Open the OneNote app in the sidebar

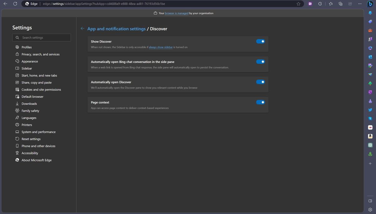pyautogui.click(x=370, y=92)
